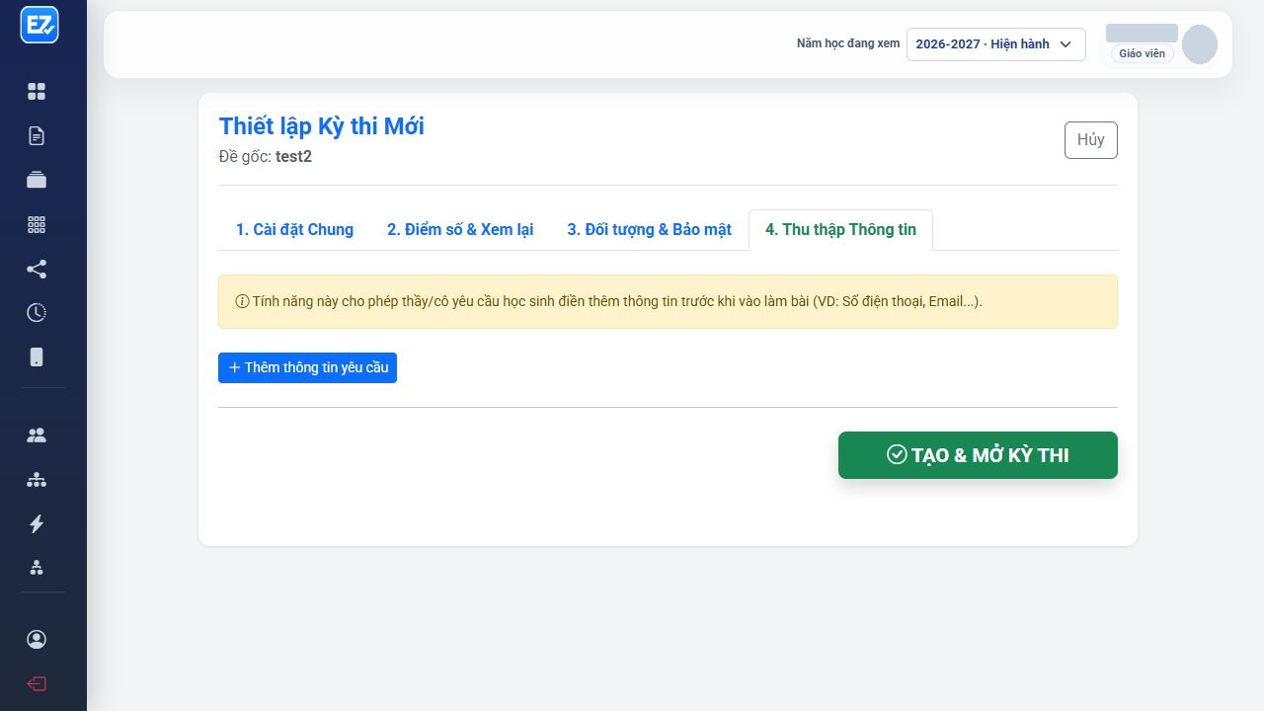Select the stacked cards sidebar icon

click(37, 180)
